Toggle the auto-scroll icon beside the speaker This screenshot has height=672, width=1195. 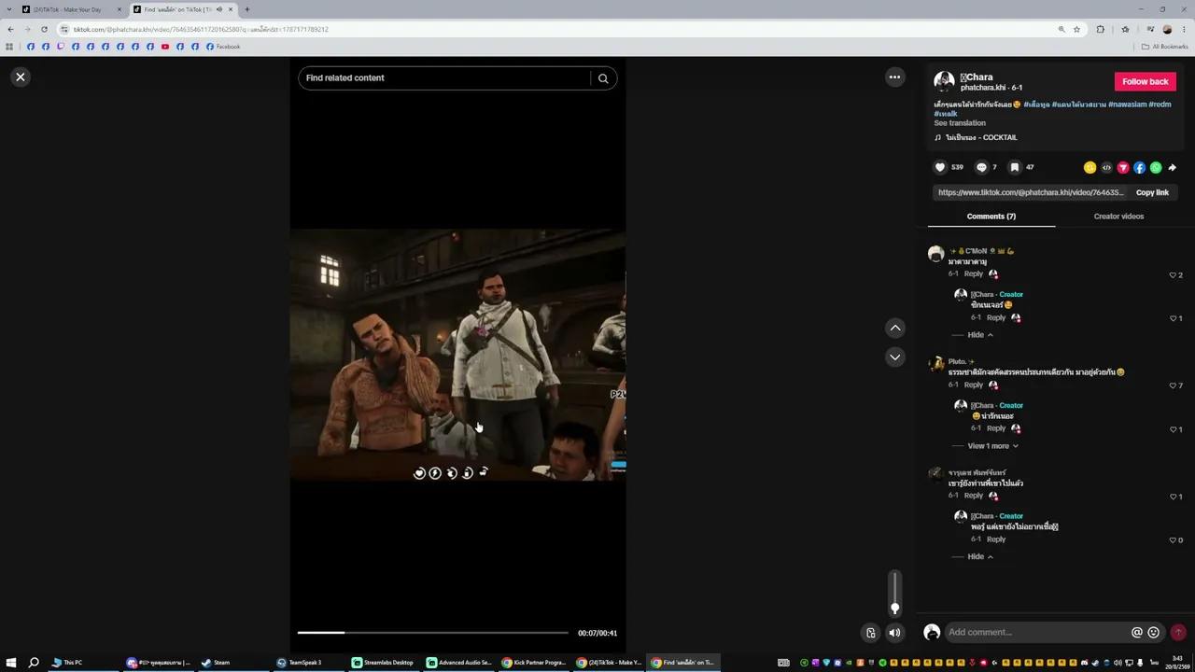point(870,633)
